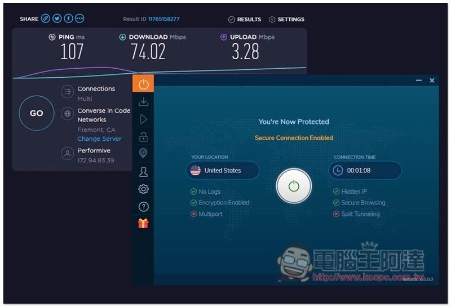Toggle the large VPN power button
This screenshot has width=451, height=307.
pos(293,185)
